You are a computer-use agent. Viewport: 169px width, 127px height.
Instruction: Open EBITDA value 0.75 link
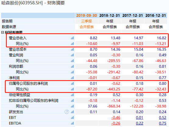(x=163, y=123)
